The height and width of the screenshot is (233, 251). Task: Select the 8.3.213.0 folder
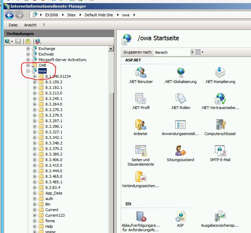(x=54, y=93)
